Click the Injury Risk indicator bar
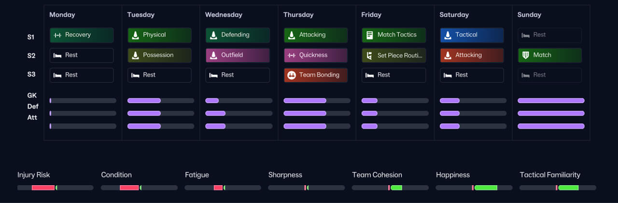The height and width of the screenshot is (203, 618). (x=55, y=188)
